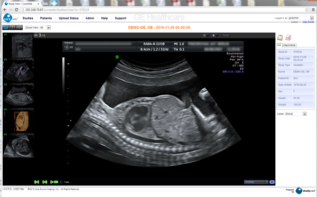Select thumbnail 3/5 of the study
The width and height of the screenshot is (317, 197).
[x=18, y=95]
